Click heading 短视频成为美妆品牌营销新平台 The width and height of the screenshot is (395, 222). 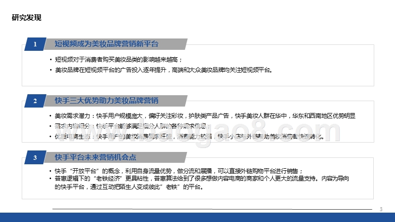coord(107,44)
